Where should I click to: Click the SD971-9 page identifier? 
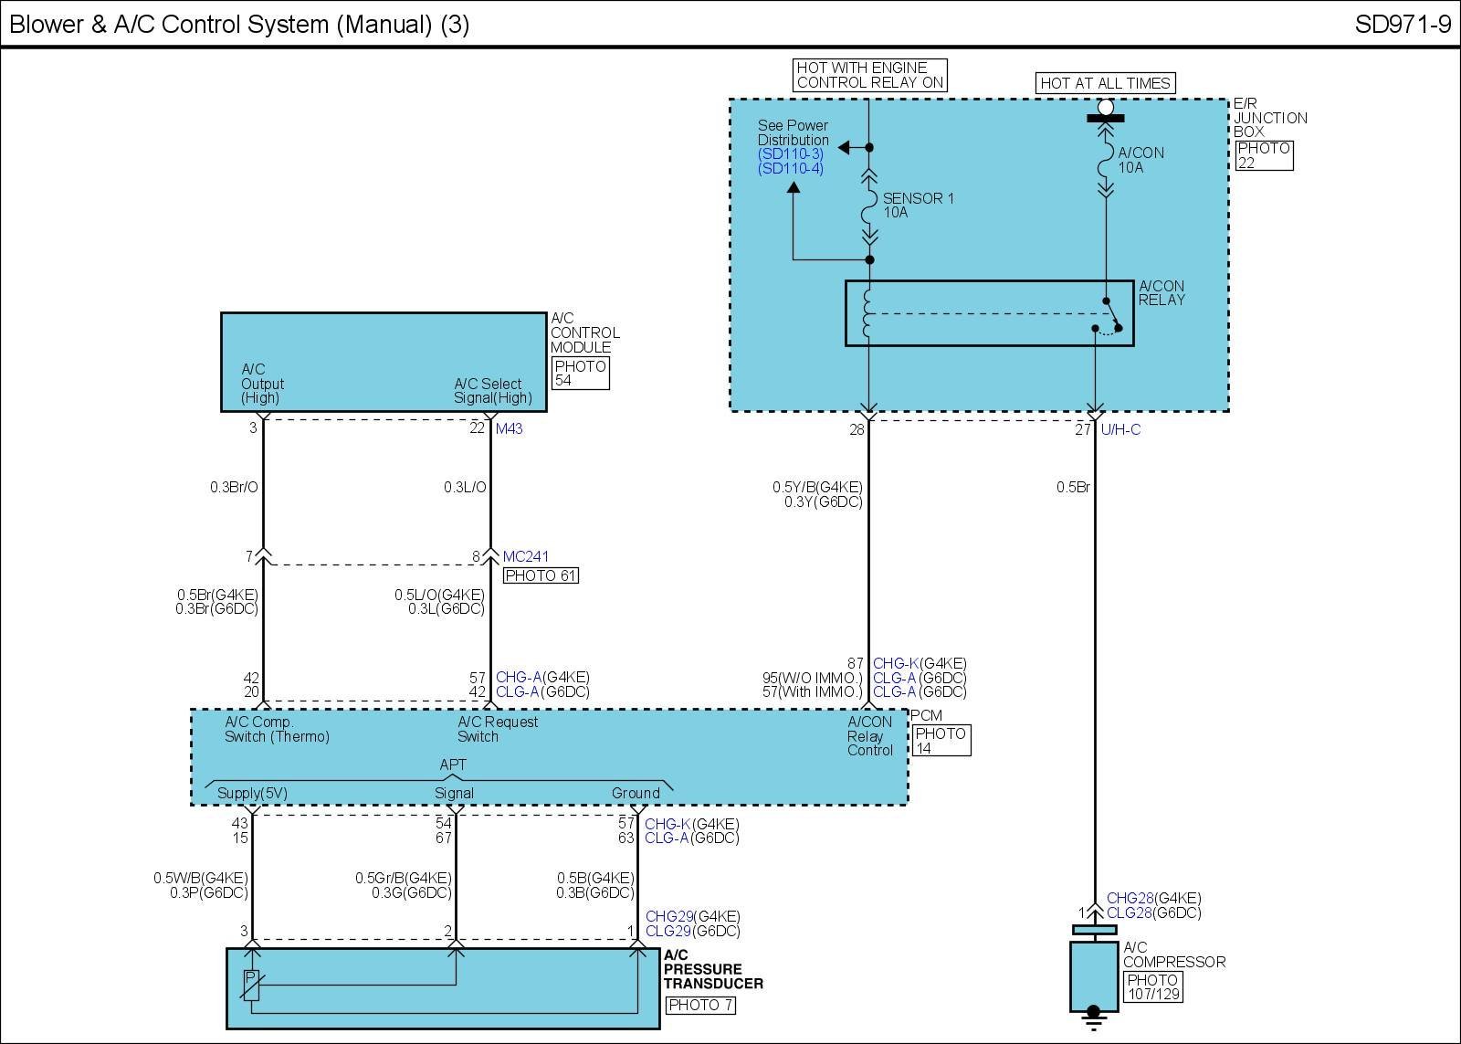point(1402,24)
